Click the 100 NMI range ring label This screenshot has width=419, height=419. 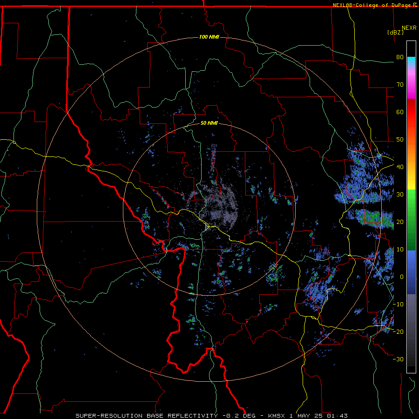pos(209,37)
